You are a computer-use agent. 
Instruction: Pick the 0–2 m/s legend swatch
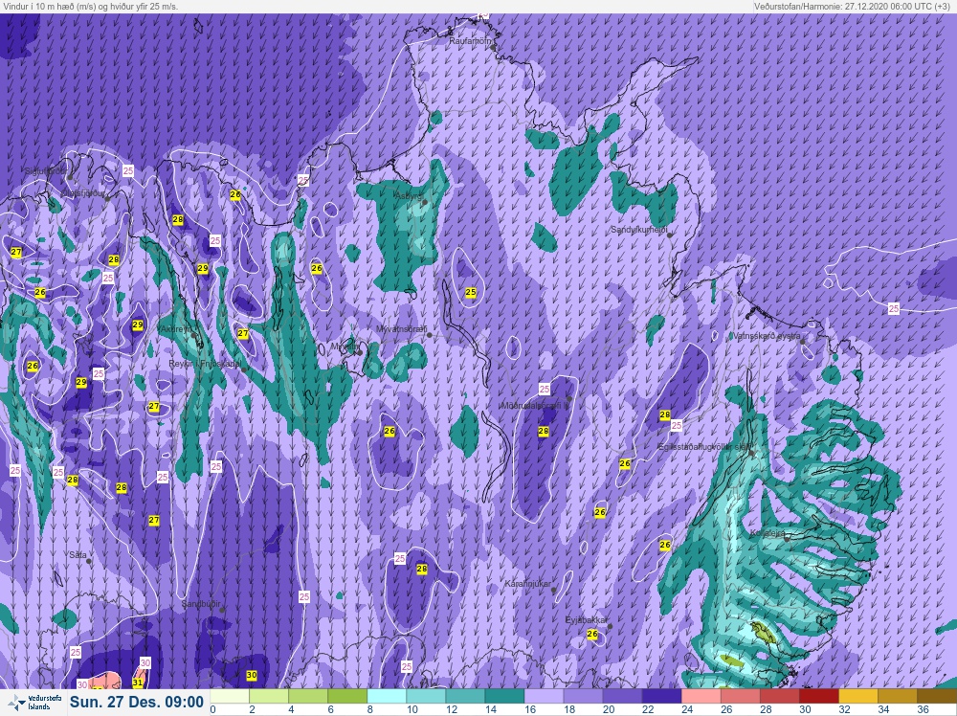(x=230, y=697)
